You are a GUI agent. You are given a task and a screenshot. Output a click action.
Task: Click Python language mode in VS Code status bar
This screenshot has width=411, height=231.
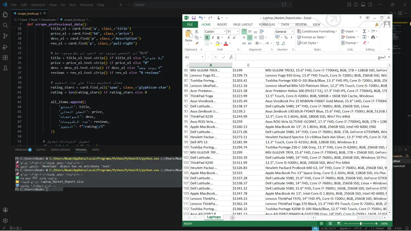pyautogui.click(x=379, y=229)
